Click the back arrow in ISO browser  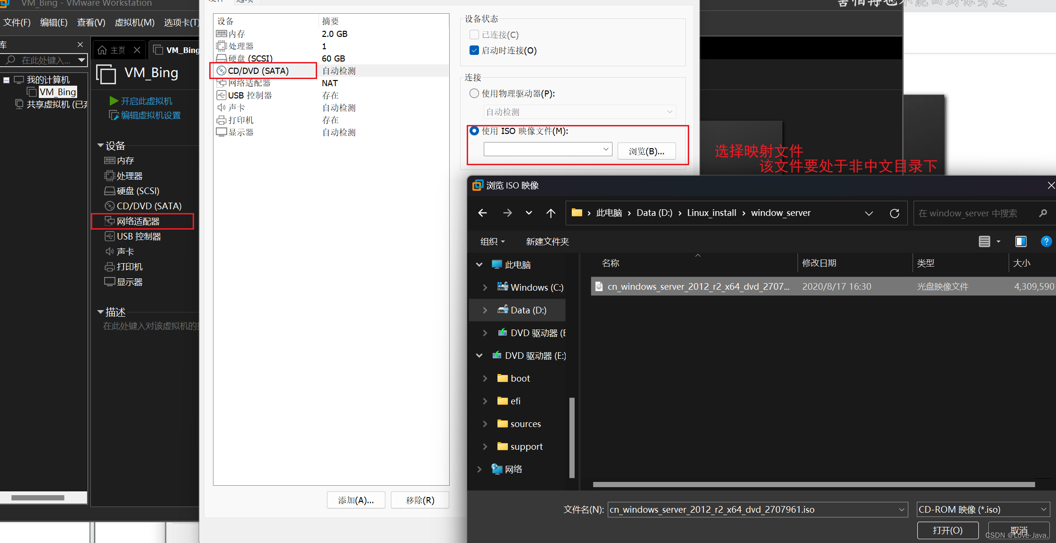tap(482, 213)
